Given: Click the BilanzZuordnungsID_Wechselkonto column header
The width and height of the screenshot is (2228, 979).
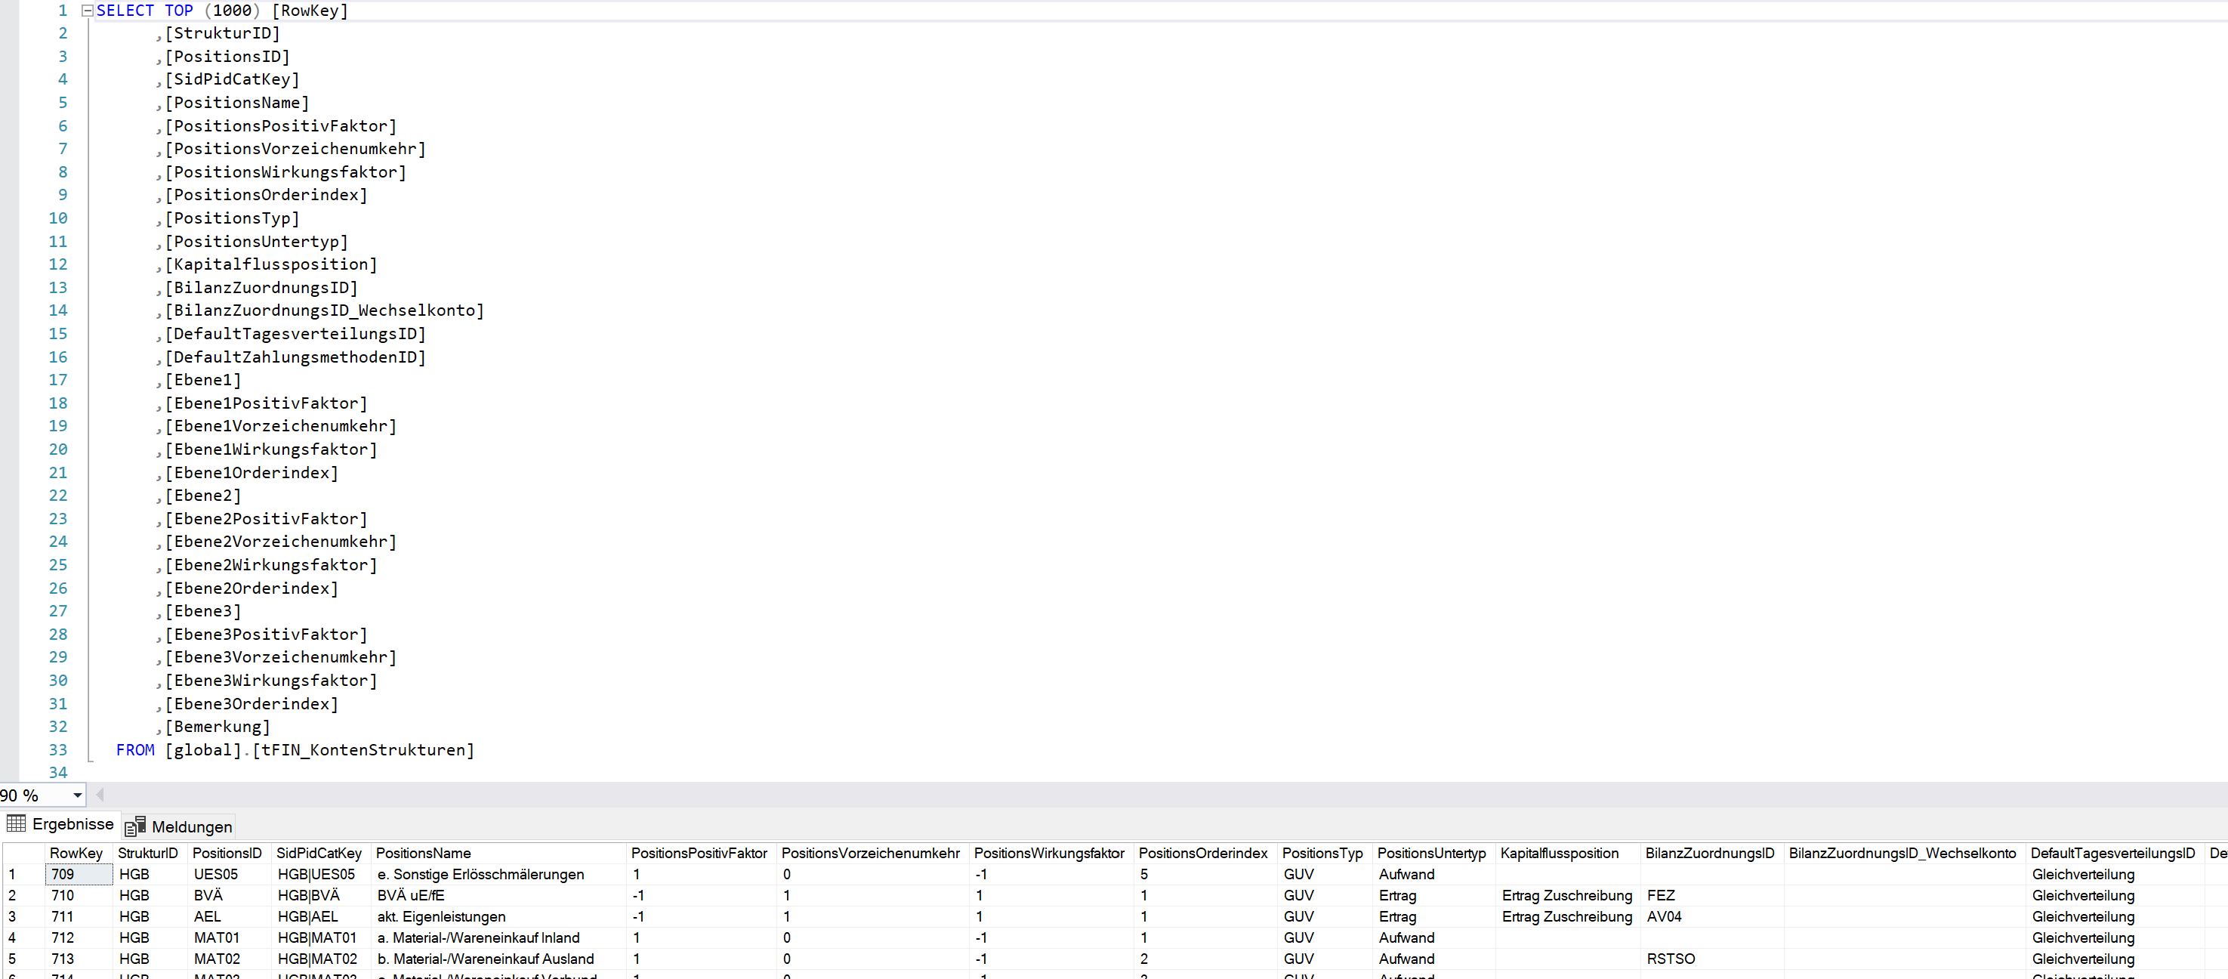Looking at the screenshot, I should point(1902,853).
